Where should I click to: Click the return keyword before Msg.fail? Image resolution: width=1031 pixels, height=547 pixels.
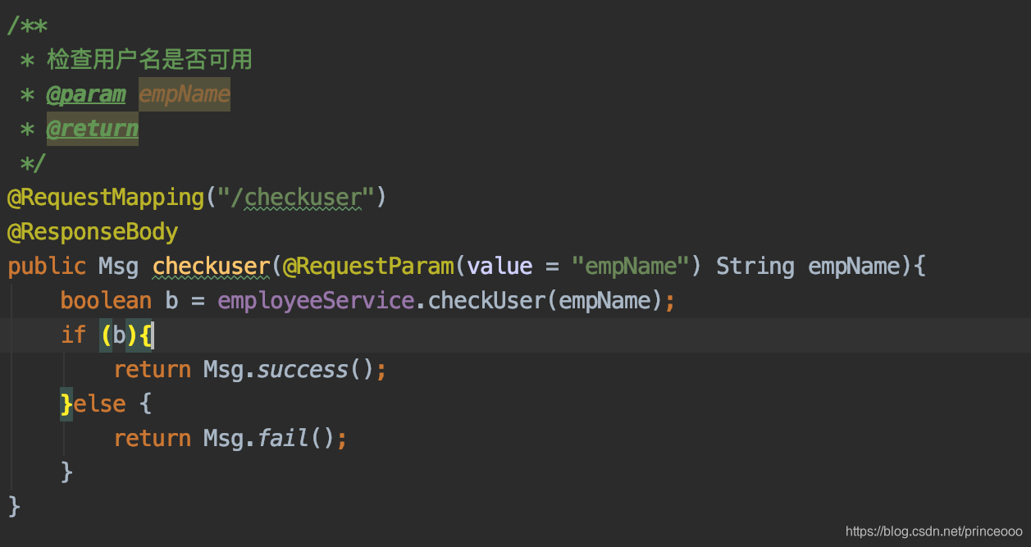[x=152, y=439]
